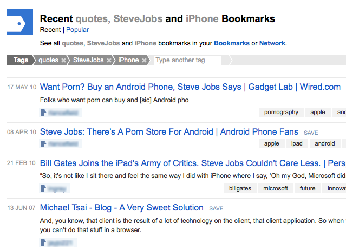Image resolution: width=346 pixels, height=250 pixels.
Task: Save the Michael Tsai blog bookmark
Action: click(216, 208)
